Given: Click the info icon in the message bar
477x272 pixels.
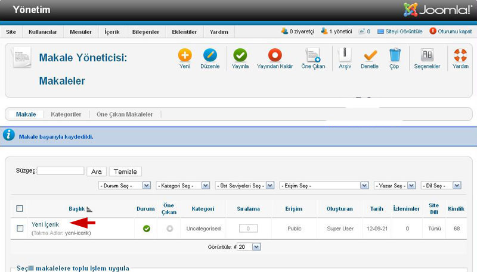Looking at the screenshot, I should pos(8,135).
